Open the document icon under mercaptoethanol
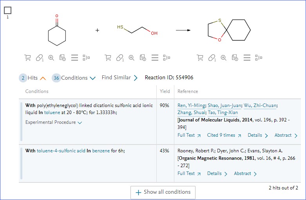306x200 pixels. tap(143, 58)
